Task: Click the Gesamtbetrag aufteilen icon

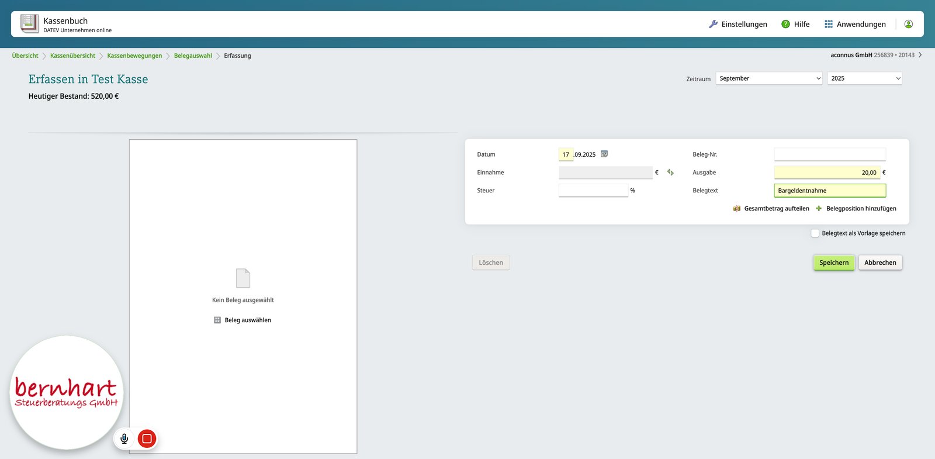Action: coord(737,208)
